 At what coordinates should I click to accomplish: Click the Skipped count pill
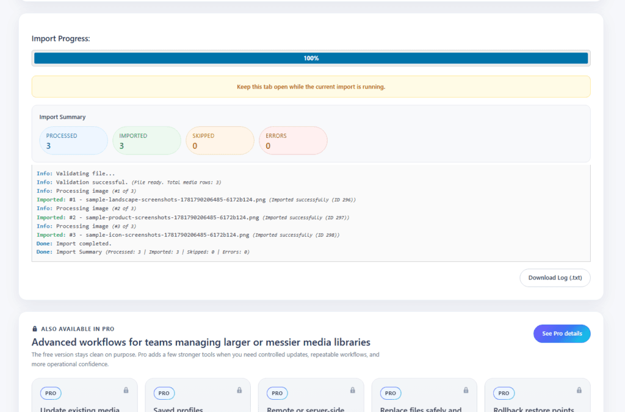coord(220,140)
